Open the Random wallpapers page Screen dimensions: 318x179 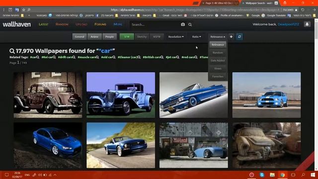tap(62, 24)
